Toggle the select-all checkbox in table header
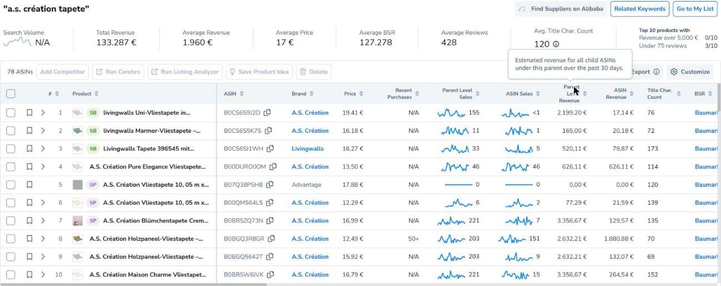Screen dimensions: 721x286 coord(11,94)
